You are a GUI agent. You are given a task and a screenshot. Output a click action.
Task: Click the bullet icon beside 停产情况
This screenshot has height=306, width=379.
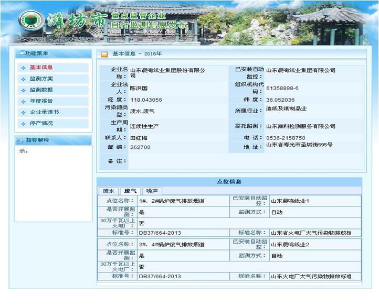pos(23,124)
